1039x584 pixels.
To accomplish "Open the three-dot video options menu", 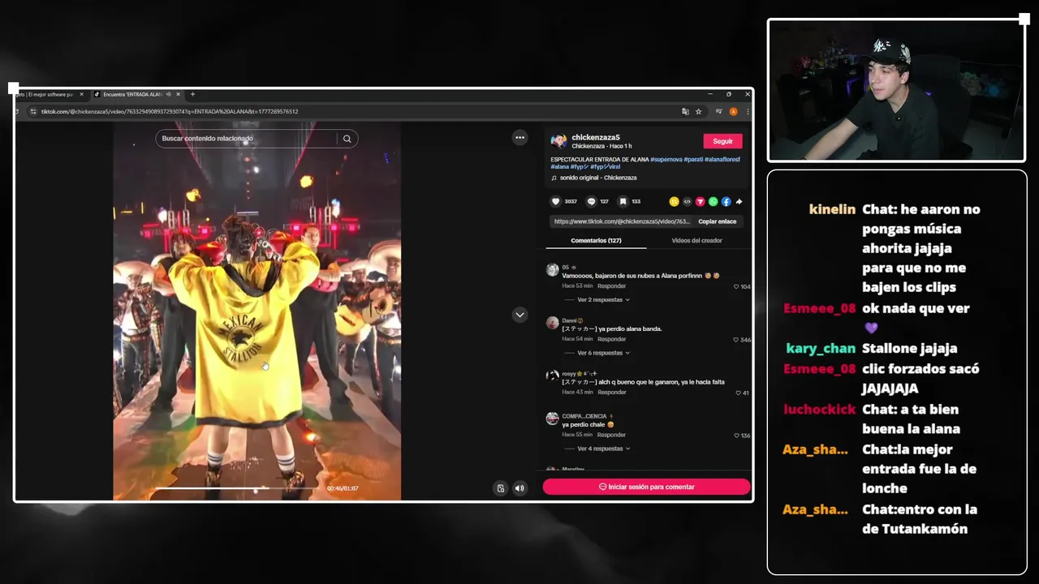I will point(519,138).
